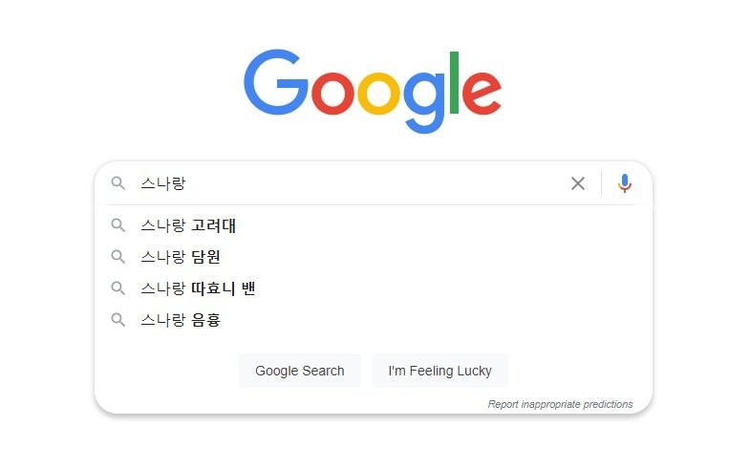Click the yellow letter o in the logo
Image resolution: width=750 pixels, height=469 pixels.
pos(379,94)
